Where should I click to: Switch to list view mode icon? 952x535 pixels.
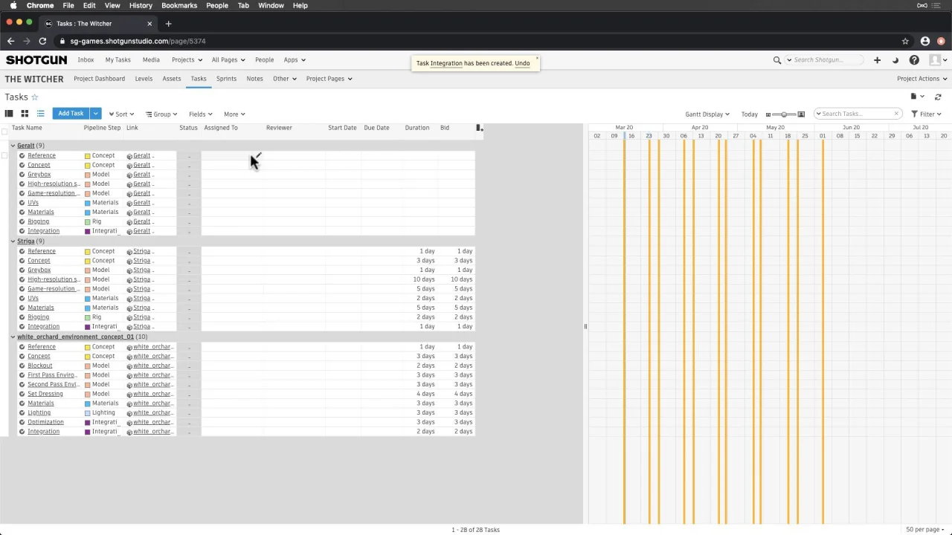point(40,114)
